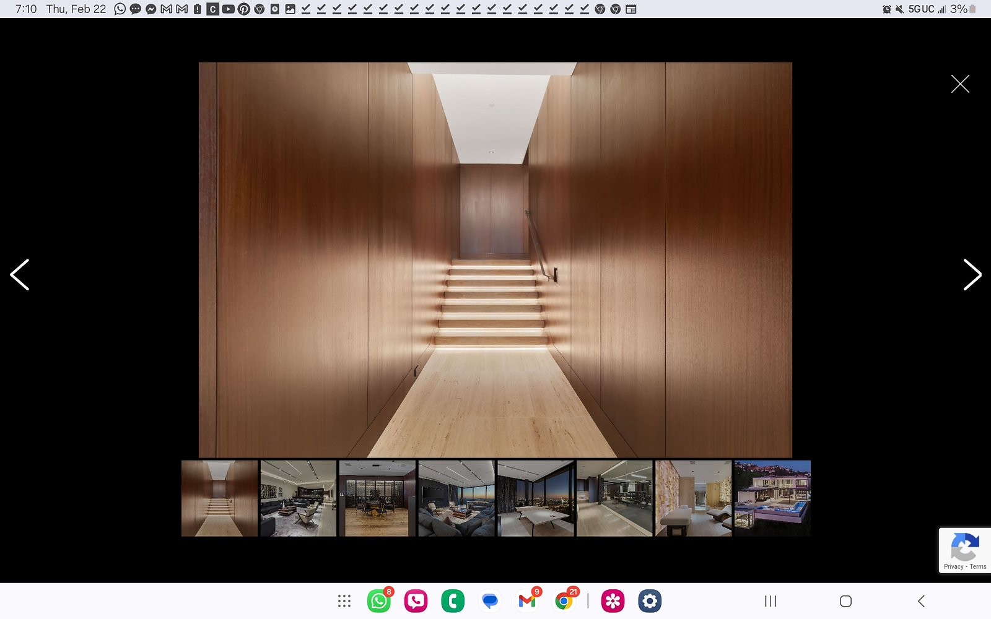991x619 pixels.
Task: Tap the calendar notification icon in status bar
Action: [631, 9]
